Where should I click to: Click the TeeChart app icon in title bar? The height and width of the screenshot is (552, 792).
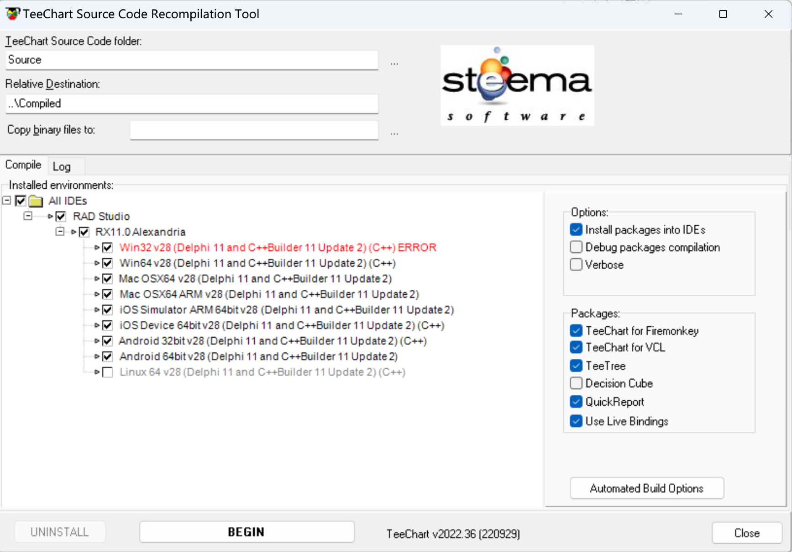(13, 14)
